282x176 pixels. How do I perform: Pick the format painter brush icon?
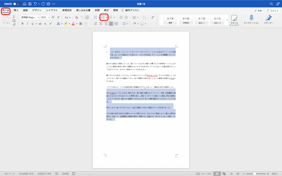click(x=14, y=24)
